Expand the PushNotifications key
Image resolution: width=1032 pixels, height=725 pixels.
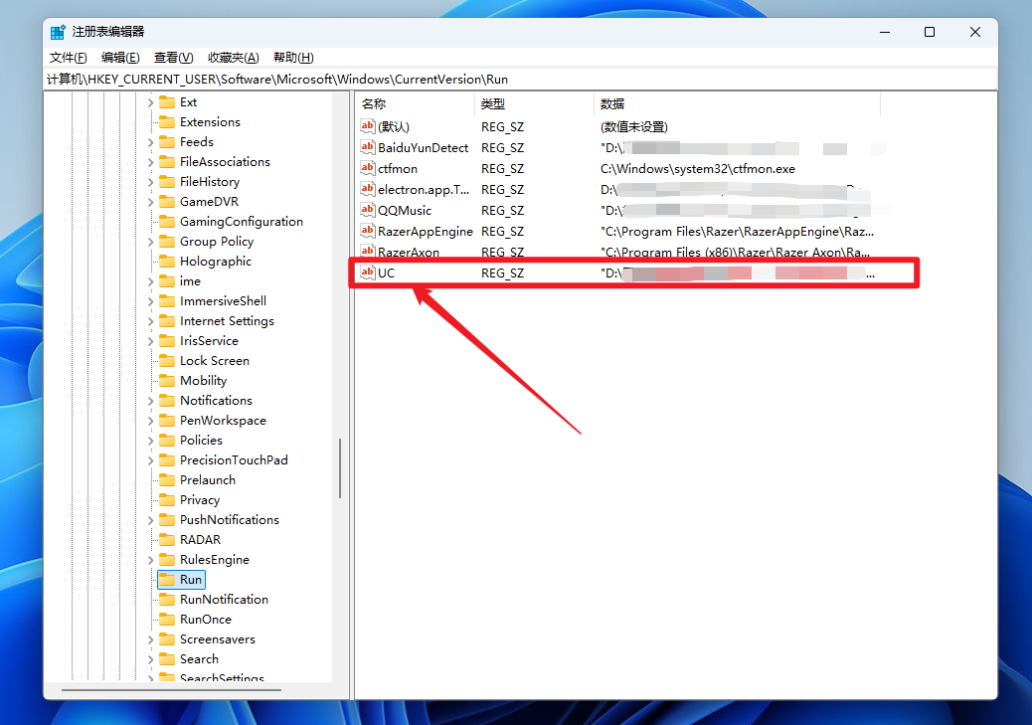point(151,520)
